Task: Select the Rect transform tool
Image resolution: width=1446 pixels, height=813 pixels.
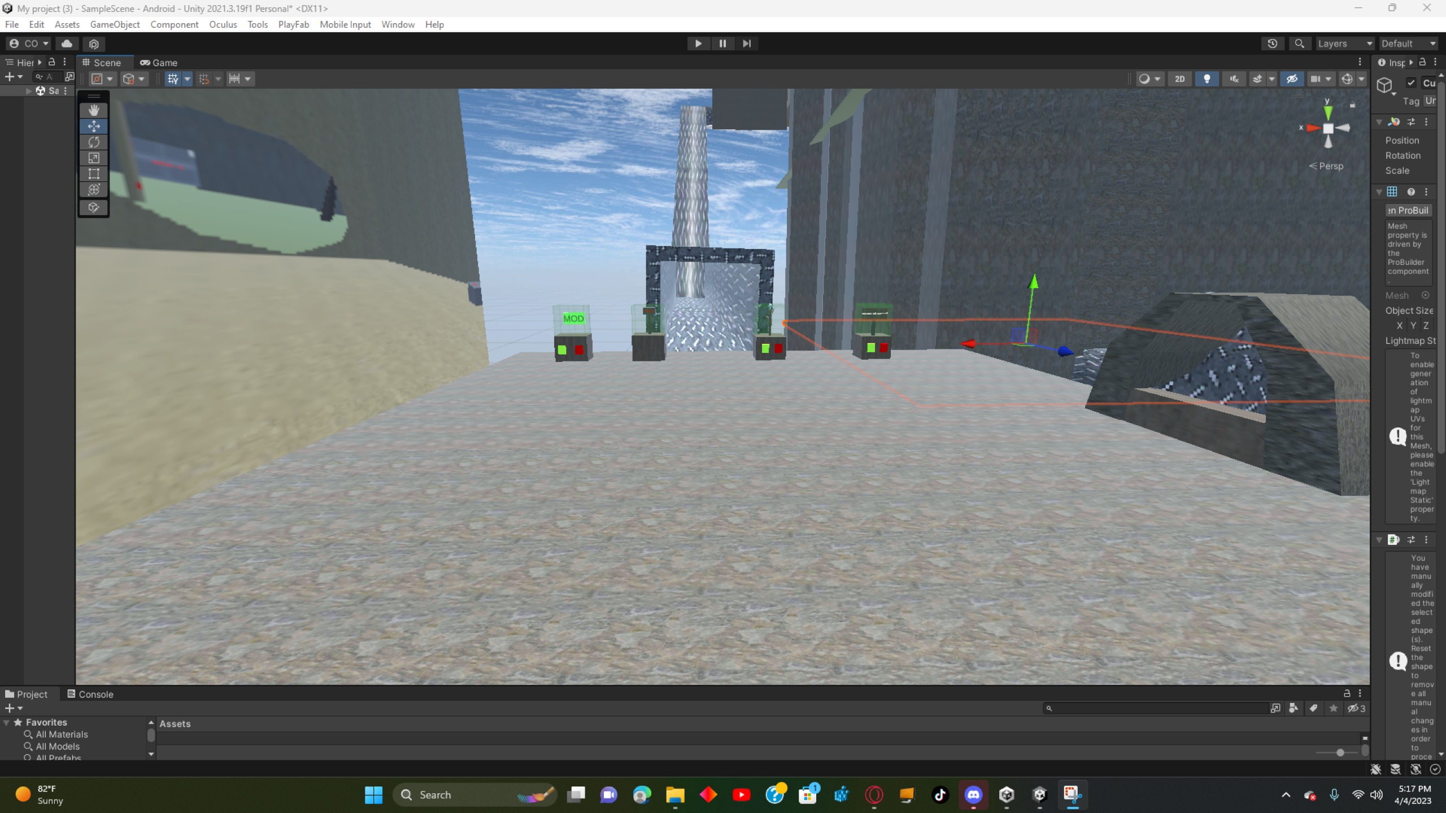Action: click(94, 174)
